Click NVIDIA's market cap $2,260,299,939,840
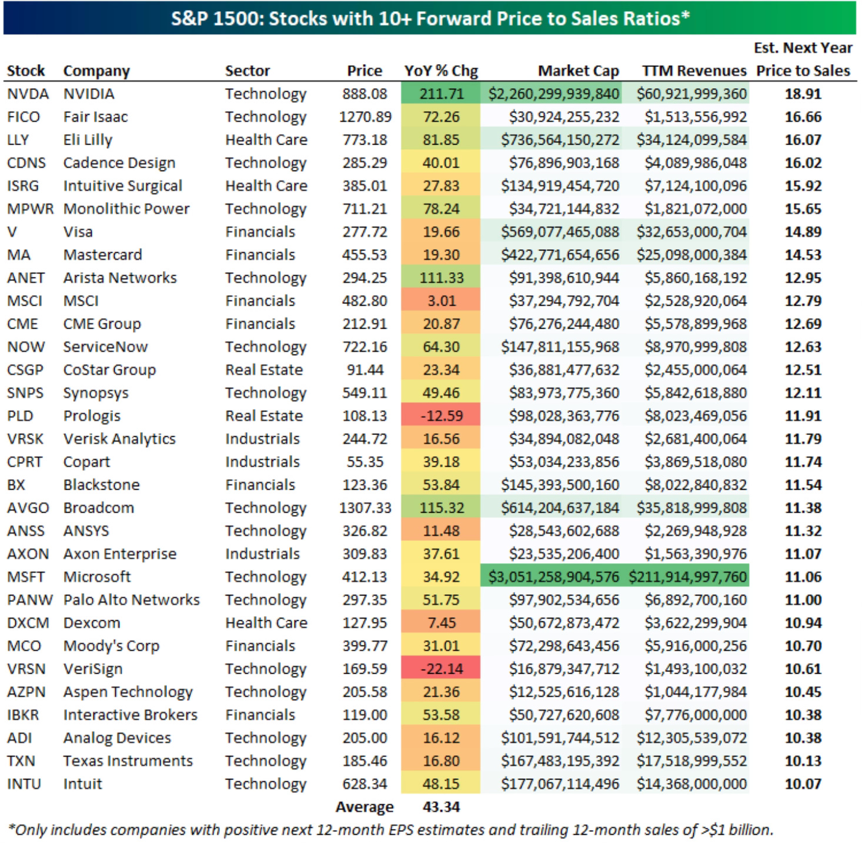 (554, 93)
